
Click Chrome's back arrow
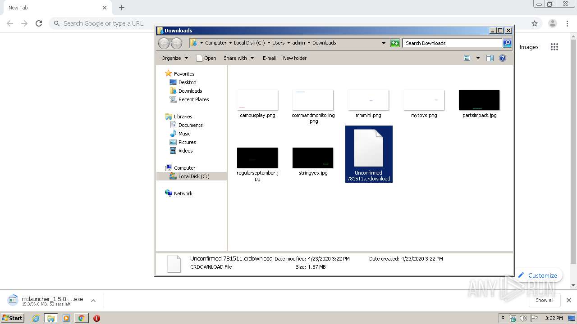tap(10, 23)
